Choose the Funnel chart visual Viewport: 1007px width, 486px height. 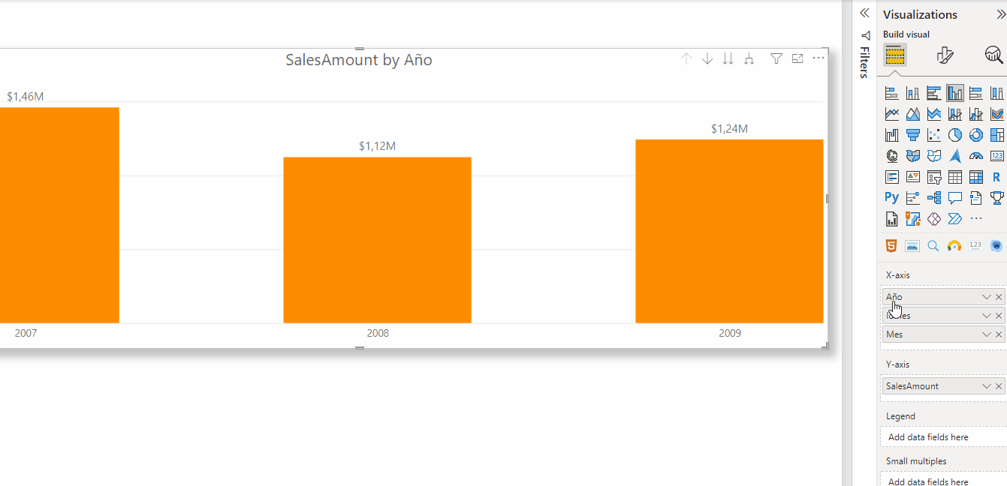913,135
